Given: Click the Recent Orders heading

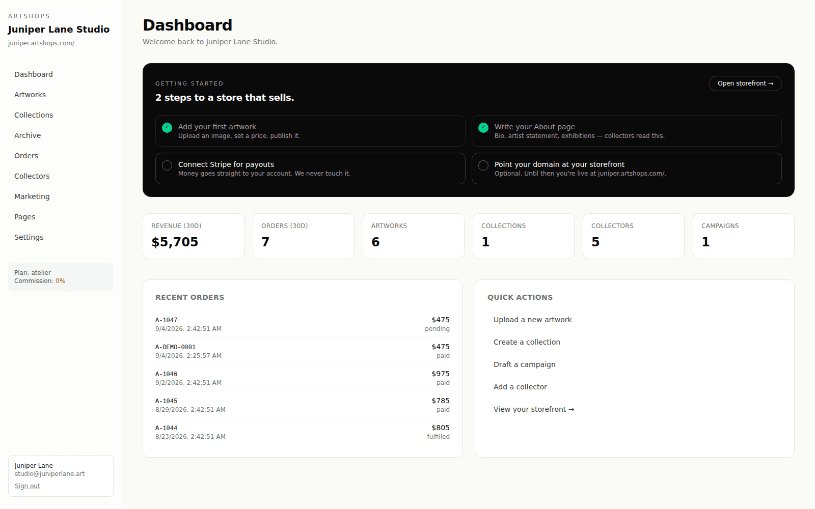Looking at the screenshot, I should [x=189, y=297].
